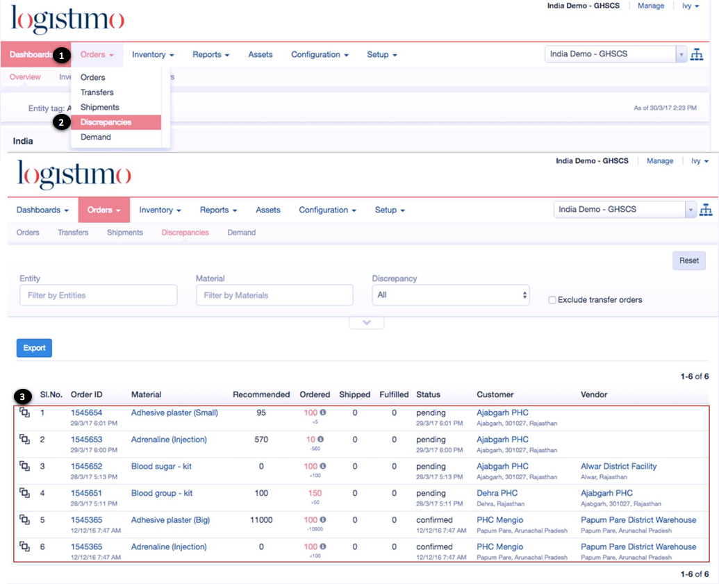Screen dimensions: 719x584
Task: Open domain selector India Demo - GHSCS upper screenshot
Action: click(615, 54)
